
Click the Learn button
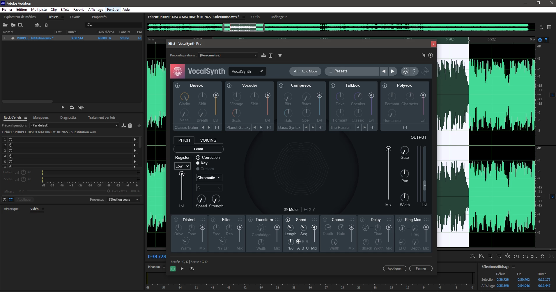pyautogui.click(x=199, y=149)
